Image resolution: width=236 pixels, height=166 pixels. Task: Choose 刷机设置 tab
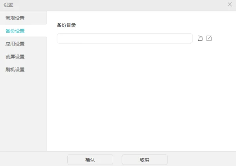coord(23,69)
